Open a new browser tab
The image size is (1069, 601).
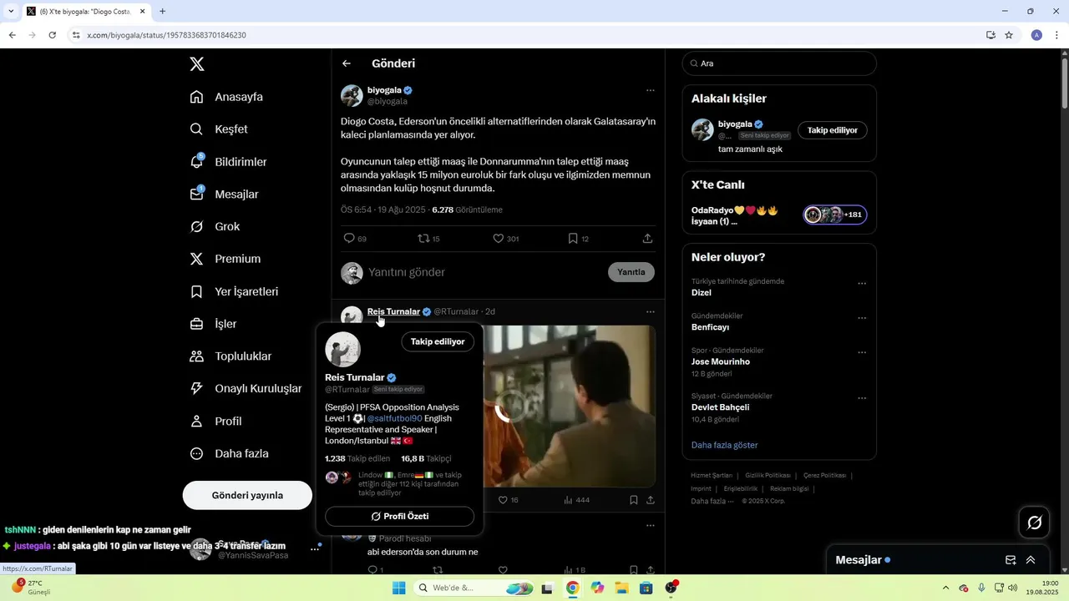162,12
